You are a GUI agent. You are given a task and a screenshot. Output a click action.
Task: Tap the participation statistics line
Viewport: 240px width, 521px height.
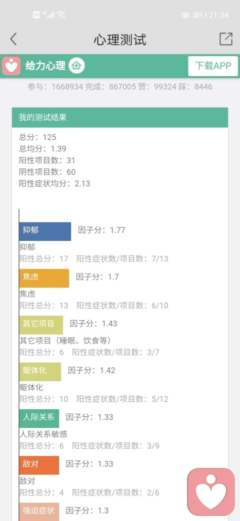tap(120, 87)
